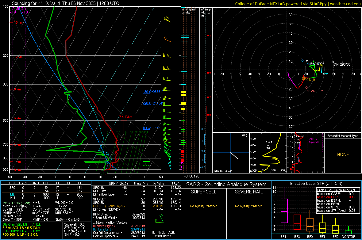
Task: Click the 'LowRH = 79%' value
Action: (x=13, y=209)
